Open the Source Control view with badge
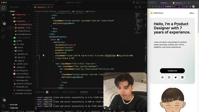Viewport: 199px width, 112px height. [3, 22]
